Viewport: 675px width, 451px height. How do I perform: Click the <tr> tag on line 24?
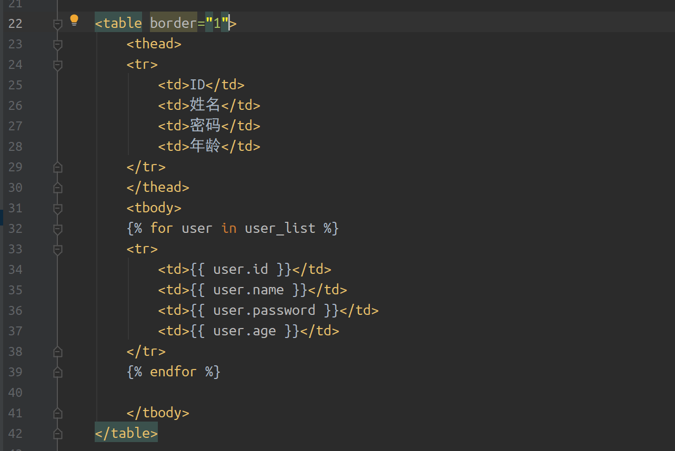[142, 65]
